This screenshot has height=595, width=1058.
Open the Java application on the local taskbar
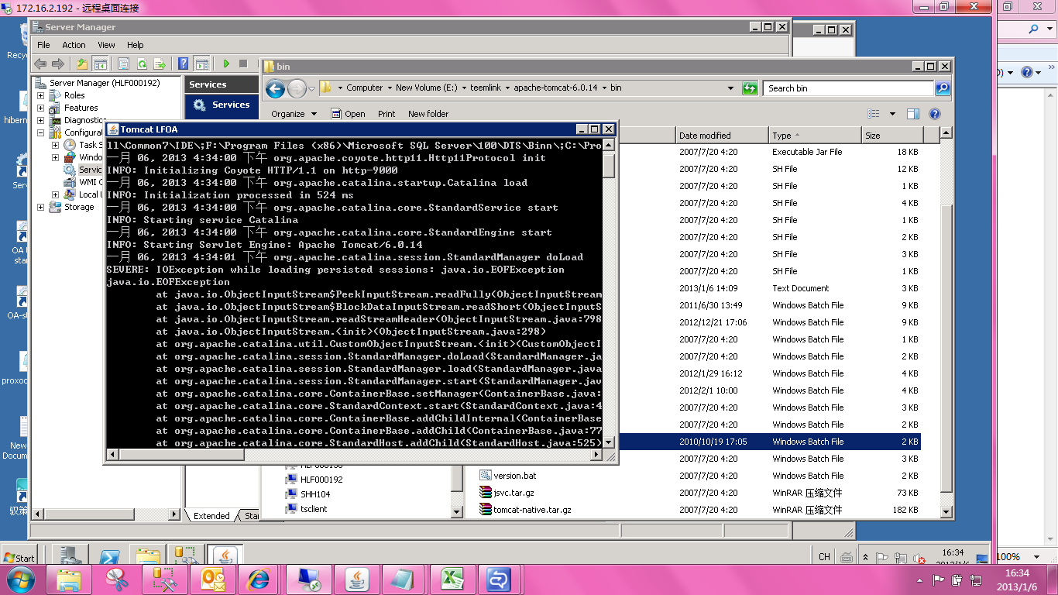click(357, 579)
